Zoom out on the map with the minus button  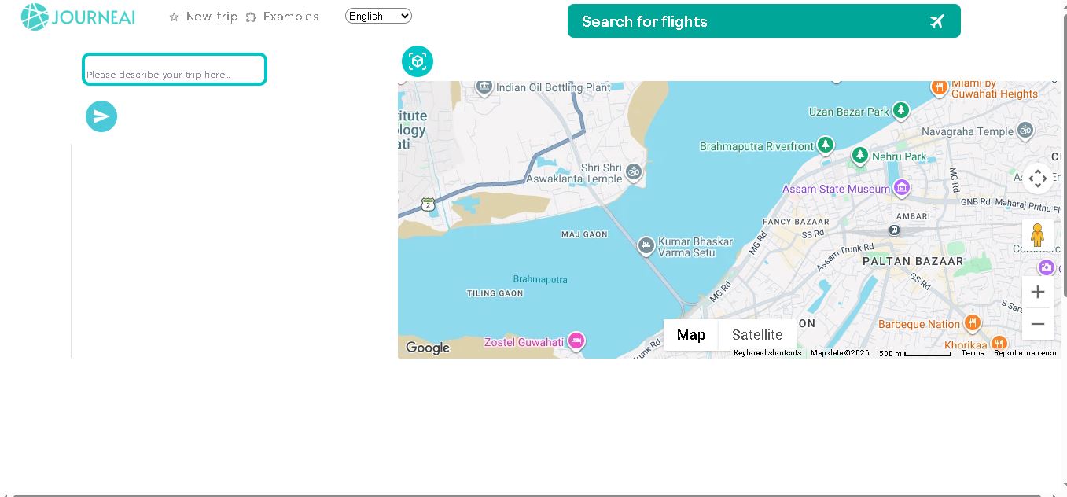(x=1038, y=324)
